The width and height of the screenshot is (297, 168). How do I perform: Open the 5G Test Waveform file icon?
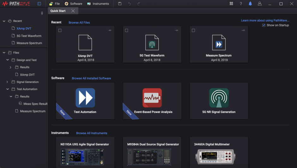pyautogui.click(x=152, y=42)
